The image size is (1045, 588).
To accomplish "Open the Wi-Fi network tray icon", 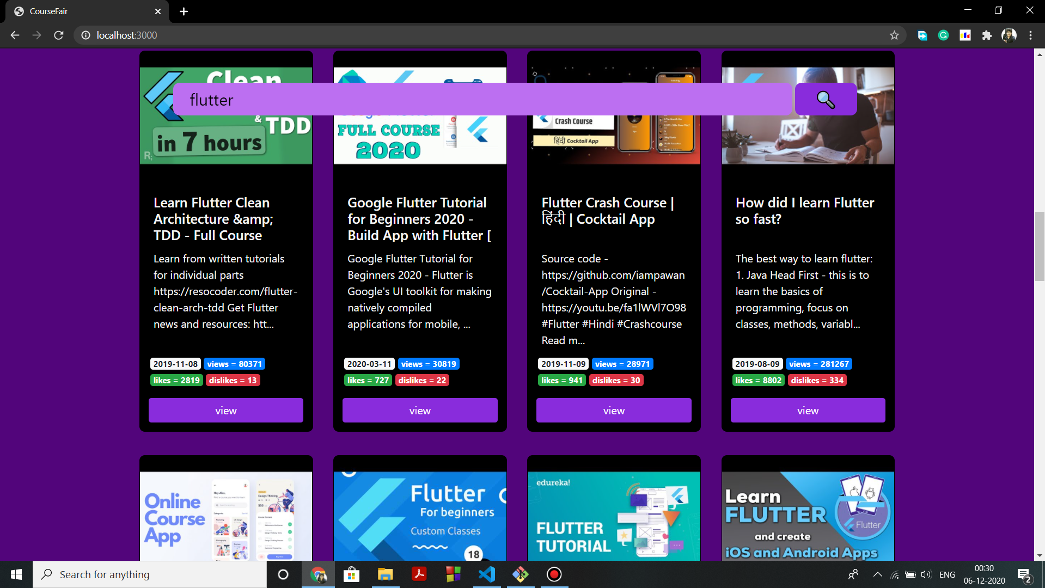I will pyautogui.click(x=894, y=574).
